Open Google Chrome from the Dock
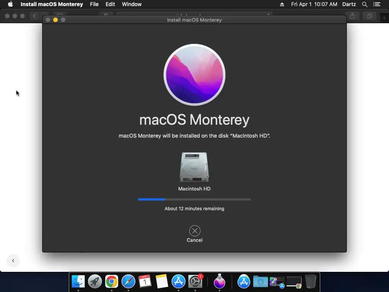This screenshot has width=389, height=292. coord(112,282)
